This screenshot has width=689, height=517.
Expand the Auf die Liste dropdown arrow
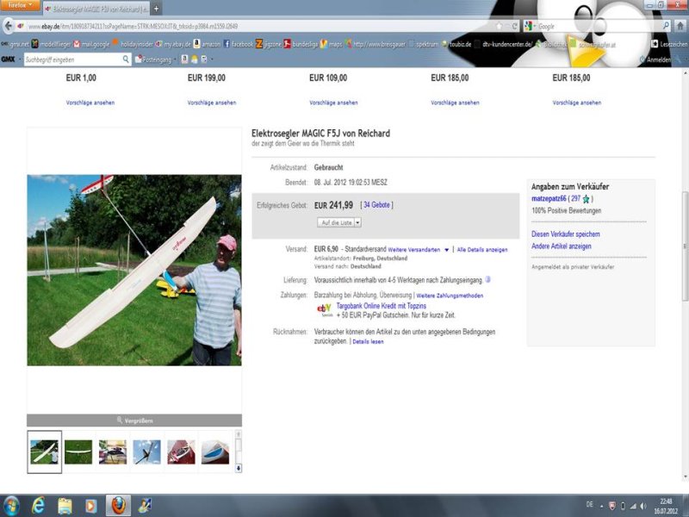pos(357,222)
